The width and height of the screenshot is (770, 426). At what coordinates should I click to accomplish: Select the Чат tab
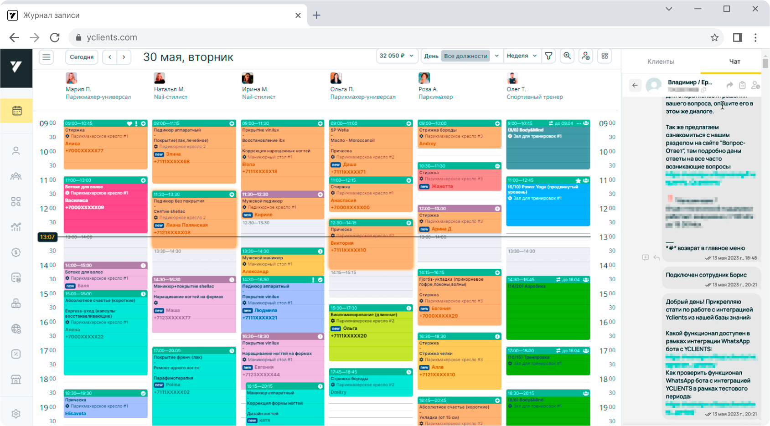pos(734,62)
